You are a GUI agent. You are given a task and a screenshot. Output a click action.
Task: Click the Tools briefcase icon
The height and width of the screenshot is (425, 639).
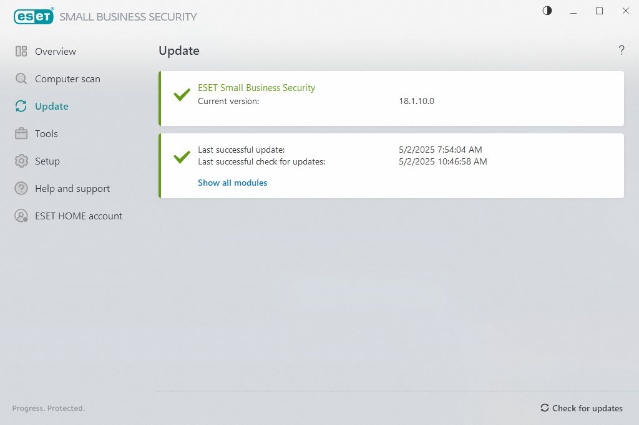21,134
